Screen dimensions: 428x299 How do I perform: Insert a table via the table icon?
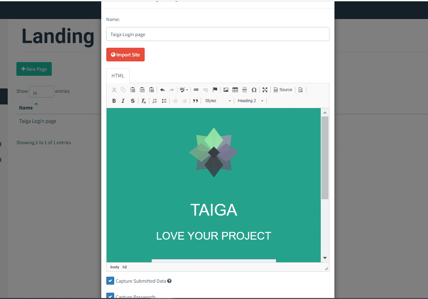(235, 90)
